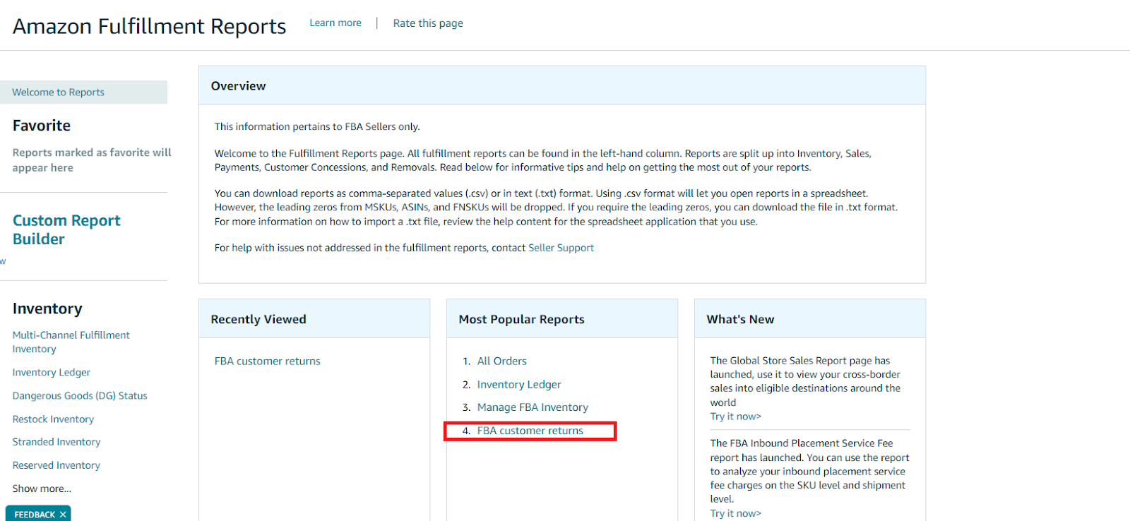Contact Seller Support link in Overview
1130x521 pixels.
[x=561, y=248]
